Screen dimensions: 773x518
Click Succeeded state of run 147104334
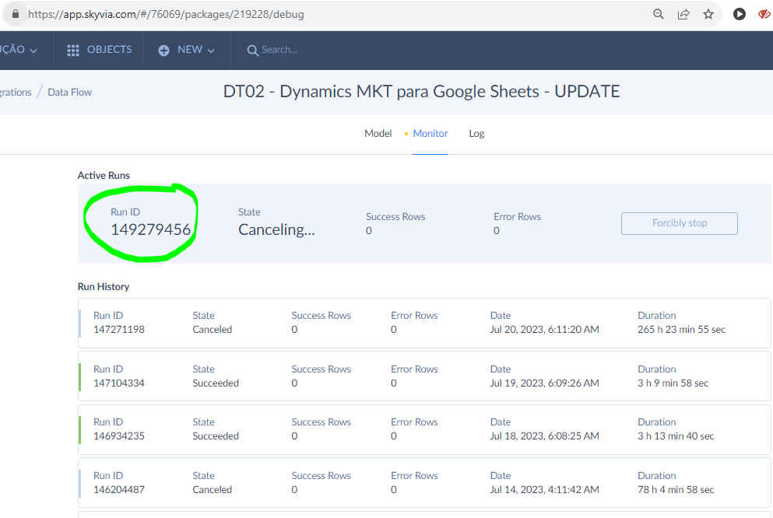(216, 383)
